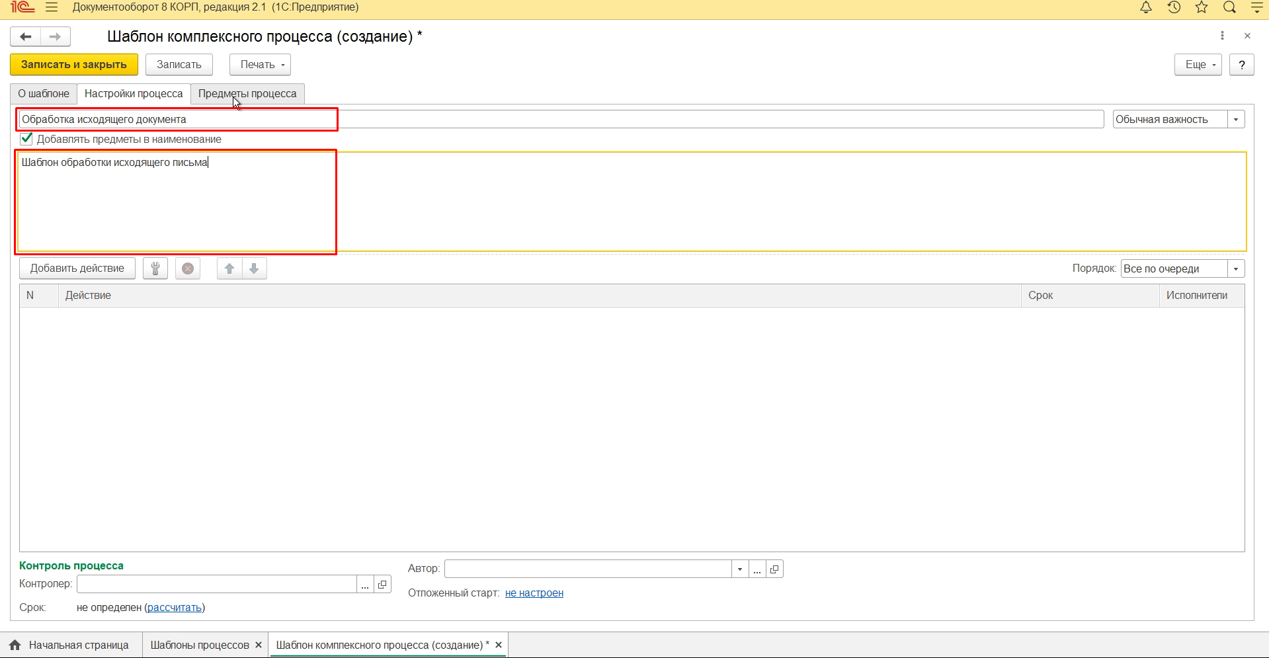Click Действие column header
1269x658 pixels.
(540, 296)
